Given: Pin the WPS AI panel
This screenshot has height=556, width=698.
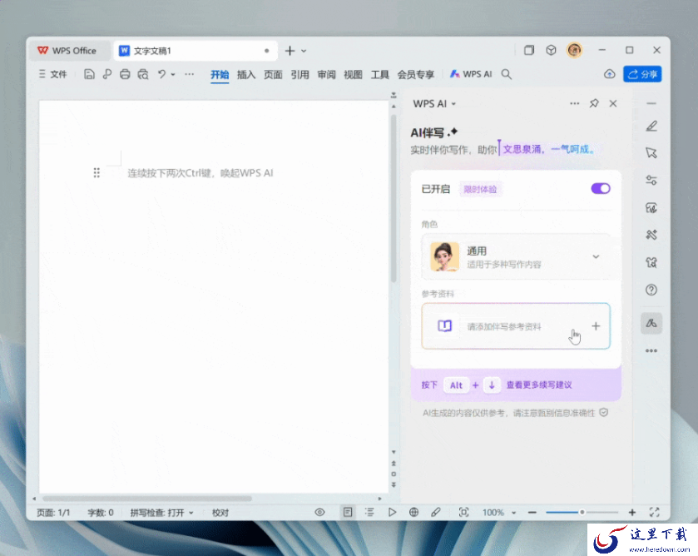Looking at the screenshot, I should click(594, 103).
